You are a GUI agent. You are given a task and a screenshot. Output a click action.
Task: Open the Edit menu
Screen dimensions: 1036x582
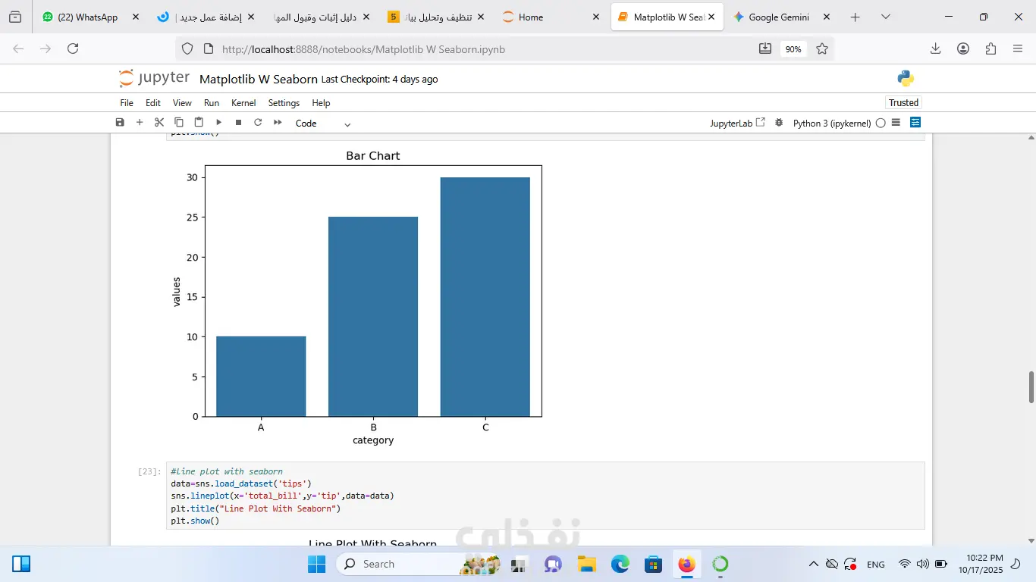(x=153, y=103)
